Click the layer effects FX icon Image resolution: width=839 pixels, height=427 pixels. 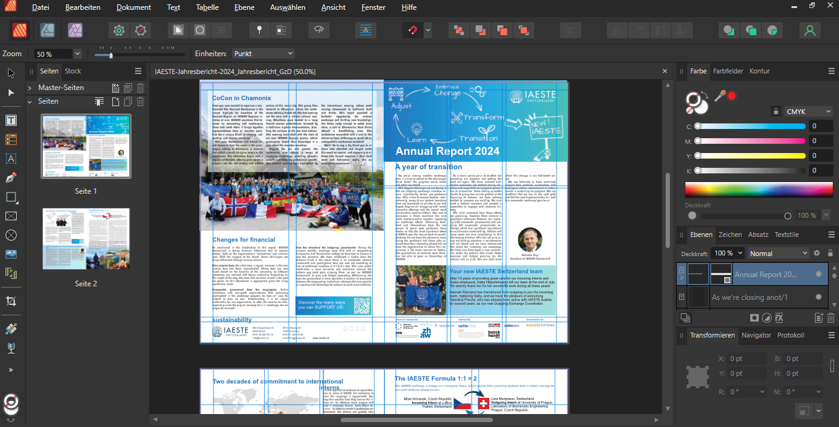(x=779, y=318)
